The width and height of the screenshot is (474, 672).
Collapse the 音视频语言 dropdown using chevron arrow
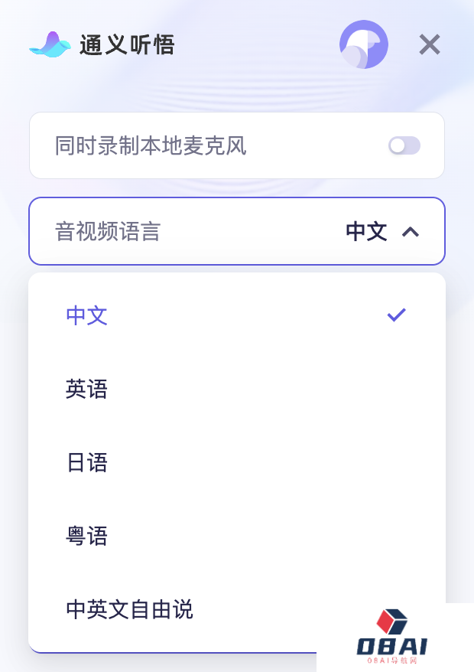(x=411, y=232)
